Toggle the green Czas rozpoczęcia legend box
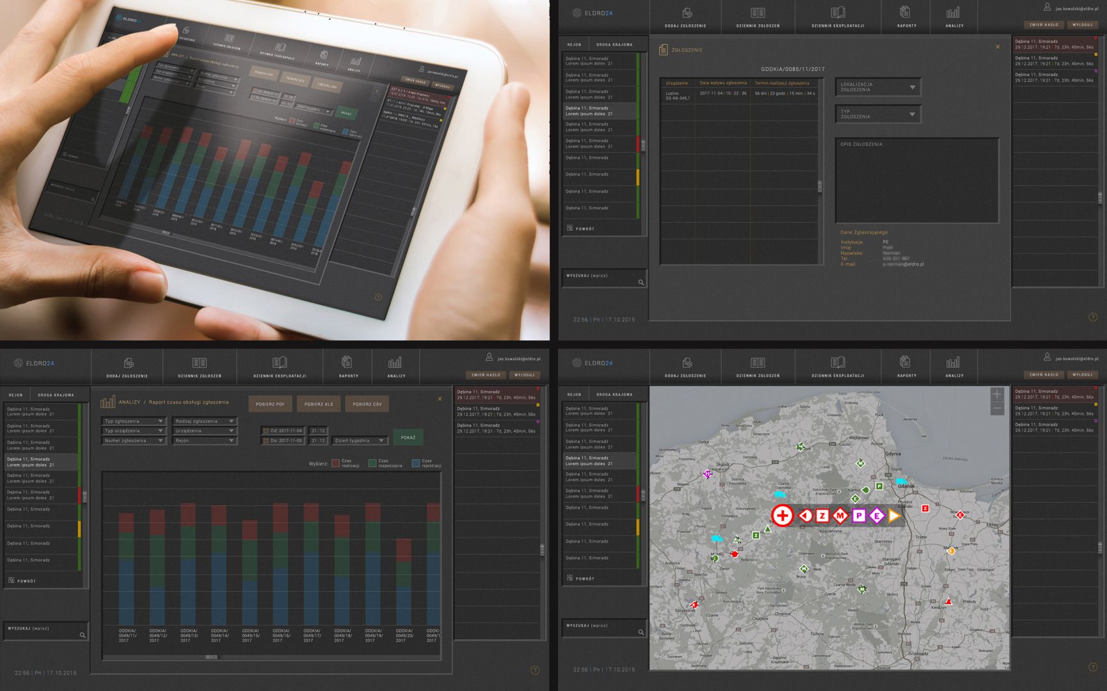Image resolution: width=1107 pixels, height=691 pixels. click(372, 463)
